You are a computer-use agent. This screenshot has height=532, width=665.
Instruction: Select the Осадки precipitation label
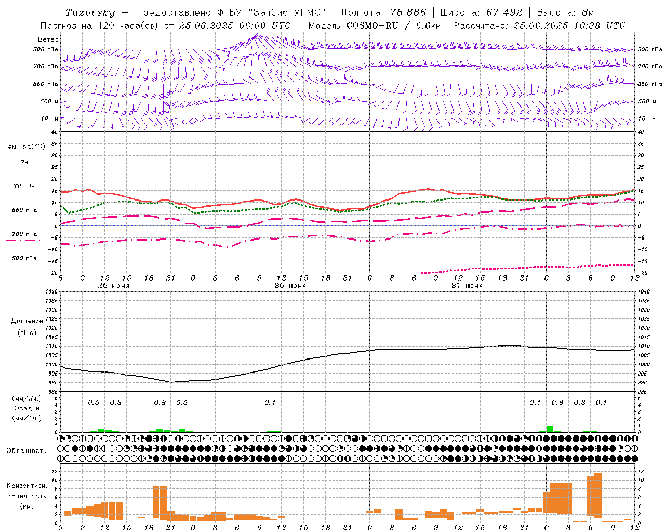[27, 408]
